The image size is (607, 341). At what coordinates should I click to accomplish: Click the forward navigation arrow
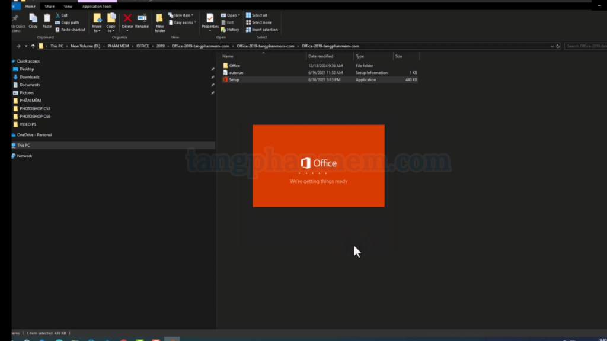pos(18,46)
